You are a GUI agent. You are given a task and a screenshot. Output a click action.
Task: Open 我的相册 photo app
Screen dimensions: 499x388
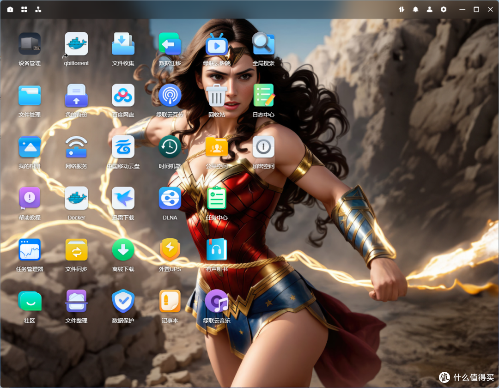point(30,147)
